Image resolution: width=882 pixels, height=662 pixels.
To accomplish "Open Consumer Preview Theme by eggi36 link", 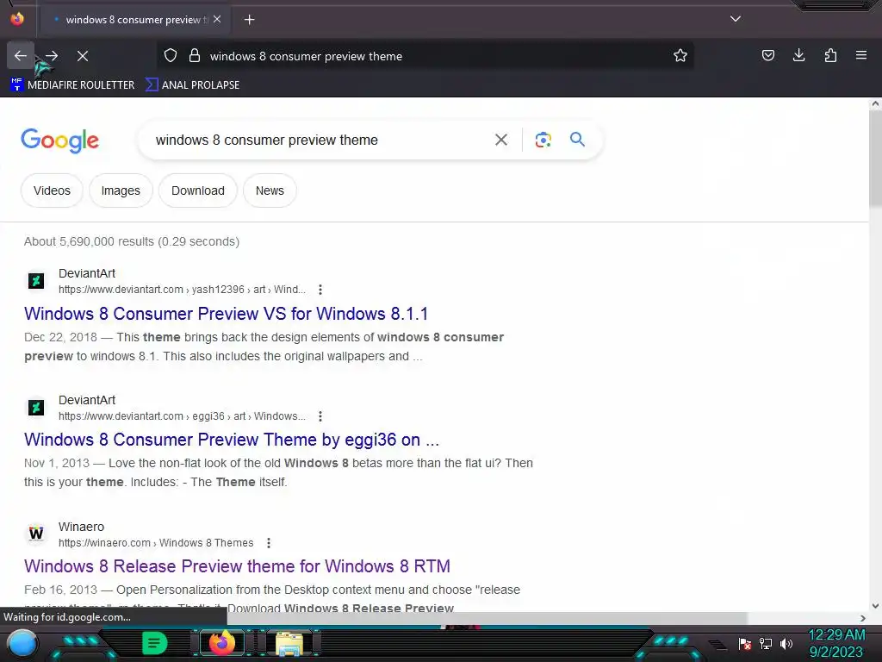I will pyautogui.click(x=232, y=440).
